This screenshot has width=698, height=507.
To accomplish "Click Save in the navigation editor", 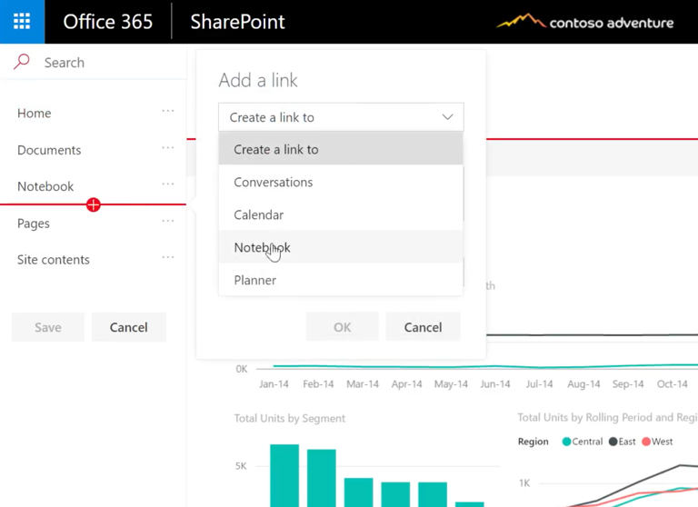I will click(x=48, y=327).
